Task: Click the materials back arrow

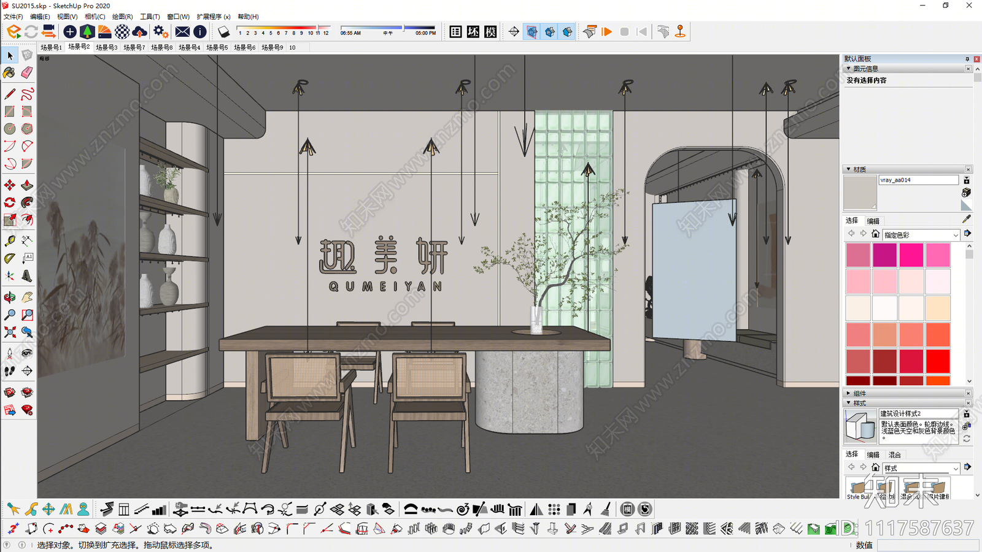Action: [x=851, y=234]
